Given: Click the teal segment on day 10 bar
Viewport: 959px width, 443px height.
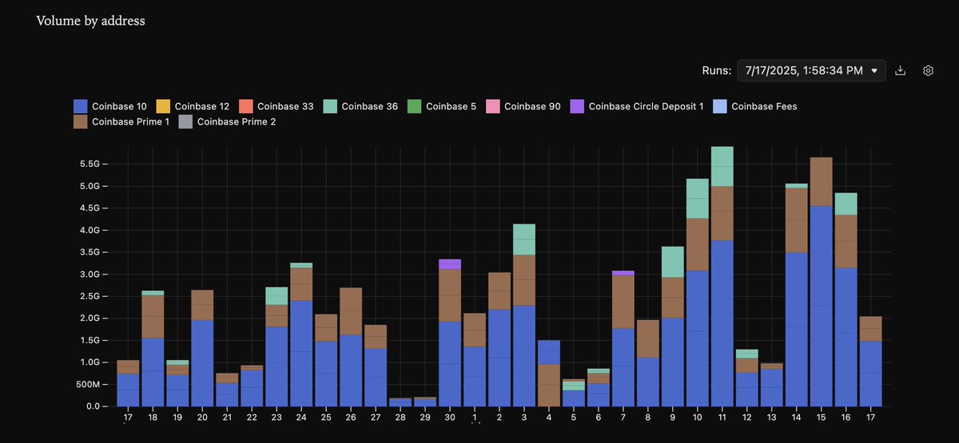Looking at the screenshot, I should tap(698, 199).
